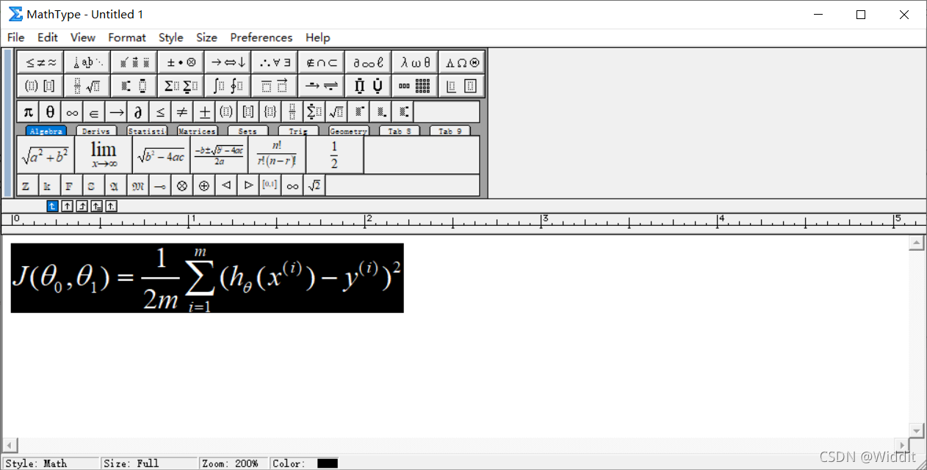Open the Format menu

tap(127, 37)
